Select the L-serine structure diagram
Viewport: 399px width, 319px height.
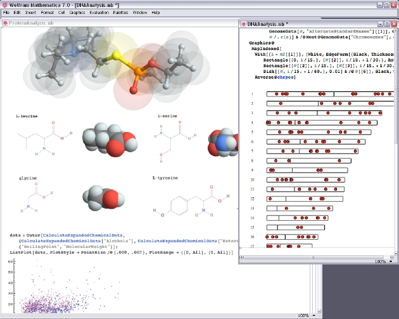coord(175,141)
